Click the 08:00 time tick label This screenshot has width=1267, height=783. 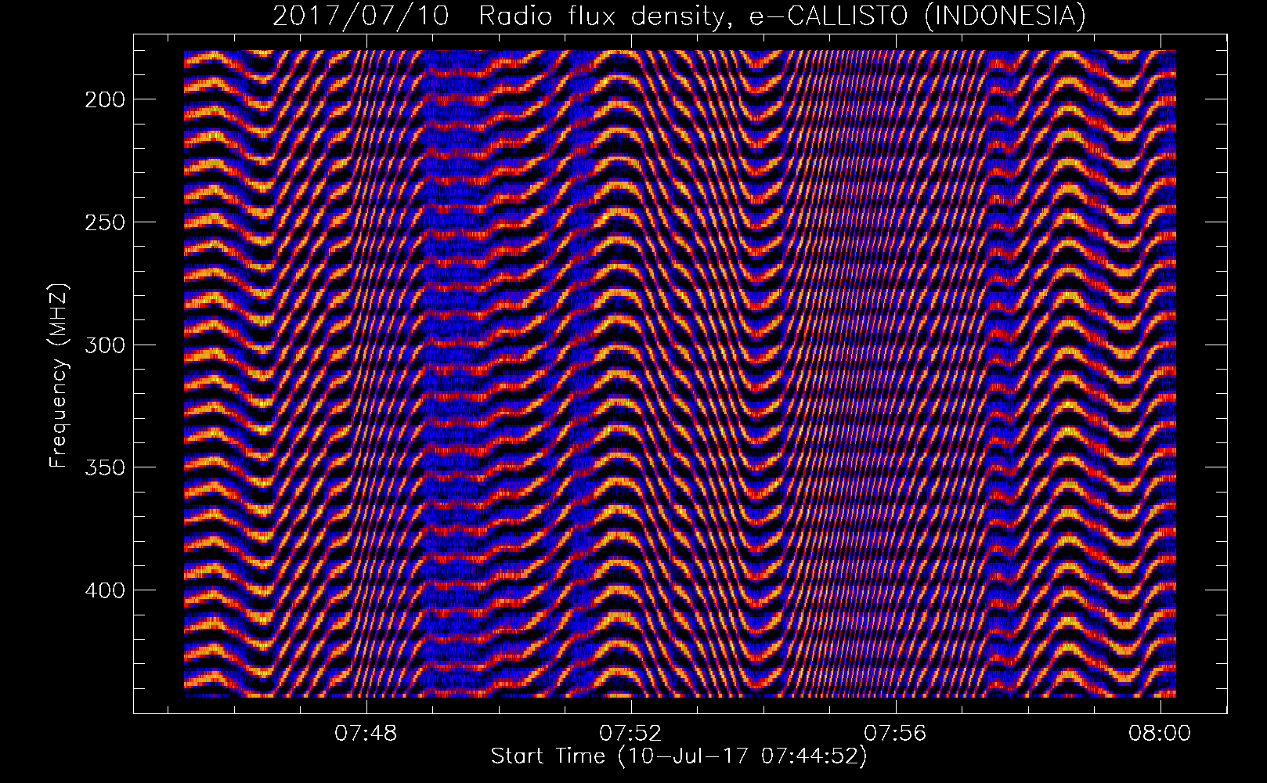tap(1160, 733)
